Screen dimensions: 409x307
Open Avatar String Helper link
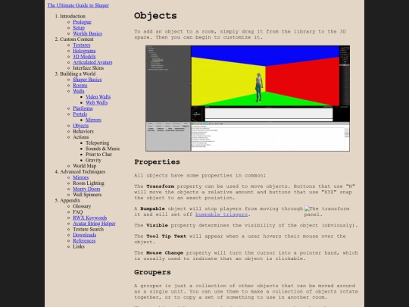pos(94,223)
